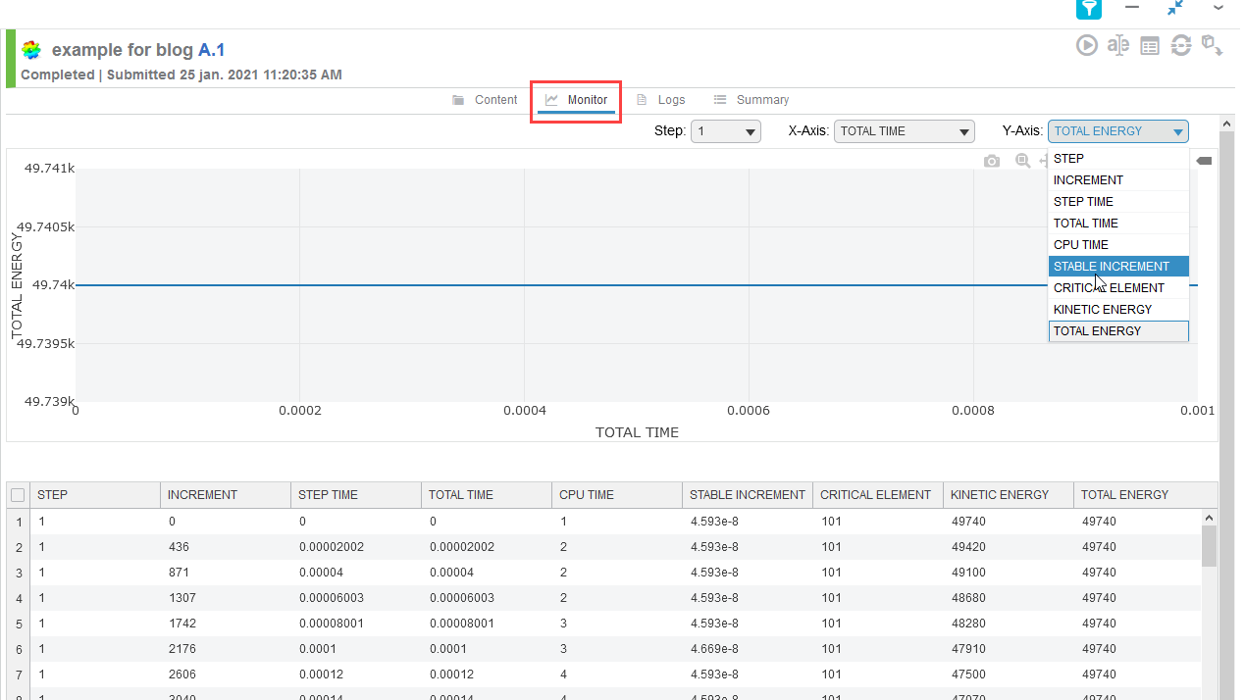
Task: Open the table details view icon
Action: pyautogui.click(x=1150, y=45)
